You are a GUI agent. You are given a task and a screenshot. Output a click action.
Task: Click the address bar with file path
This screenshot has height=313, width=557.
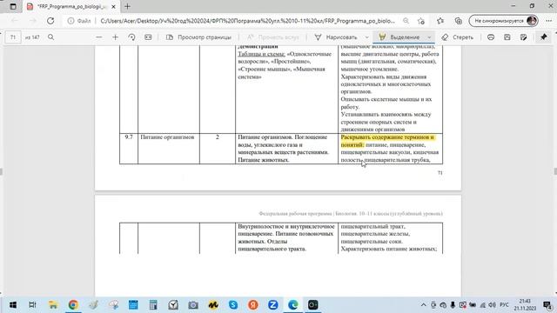247,21
